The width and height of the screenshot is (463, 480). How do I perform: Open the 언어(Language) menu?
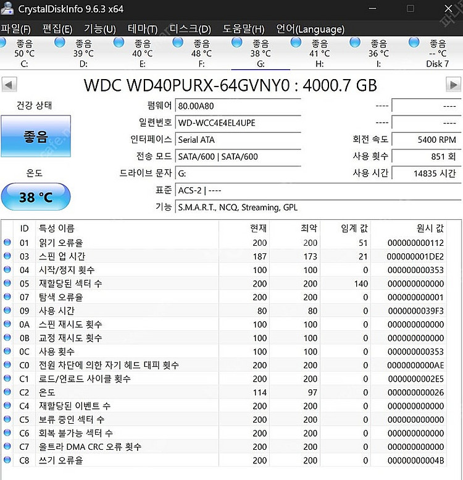coord(310,29)
